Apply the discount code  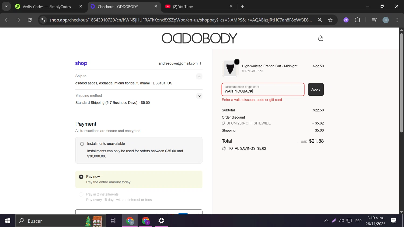point(316,90)
